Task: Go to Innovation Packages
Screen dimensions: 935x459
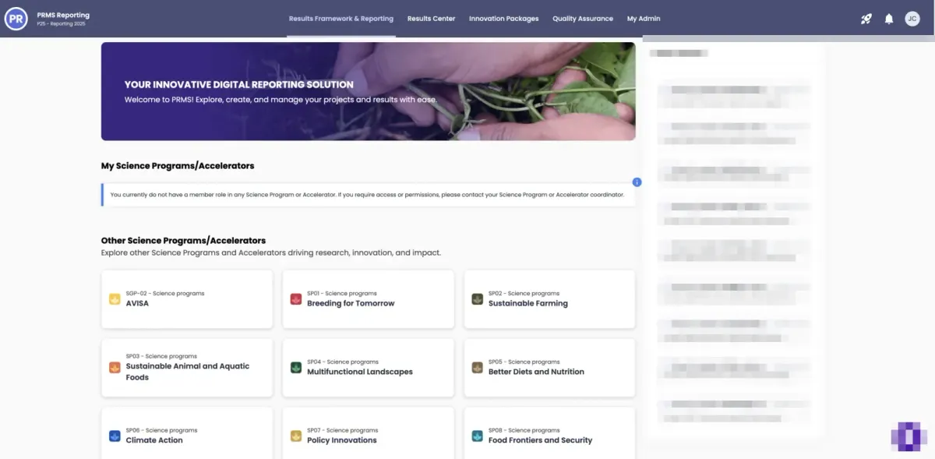Action: [x=503, y=19]
